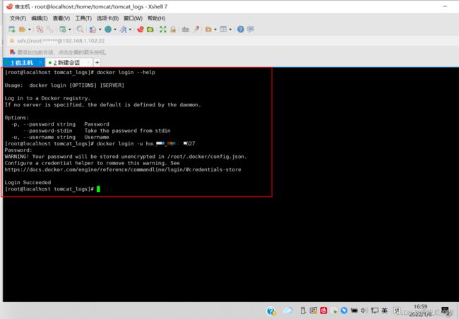The image size is (459, 319).
Task: Click the green Xftp toolbar icon
Action: pyautogui.click(x=150, y=29)
